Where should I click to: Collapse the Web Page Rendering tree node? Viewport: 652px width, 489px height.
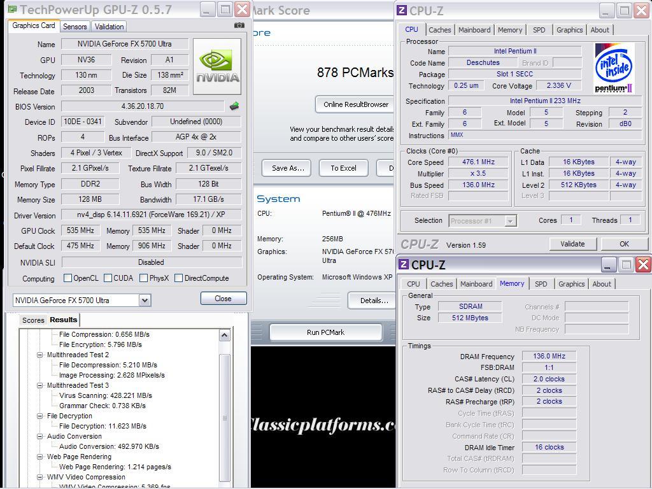pyautogui.click(x=40, y=457)
